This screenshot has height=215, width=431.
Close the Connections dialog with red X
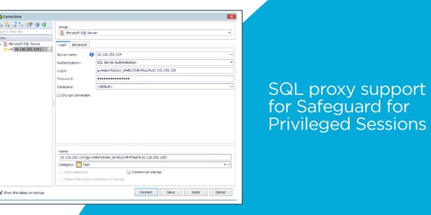click(232, 17)
